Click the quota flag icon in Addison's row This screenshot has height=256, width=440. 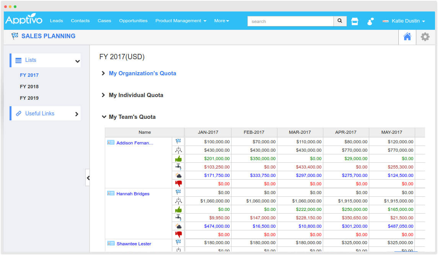[x=178, y=141]
